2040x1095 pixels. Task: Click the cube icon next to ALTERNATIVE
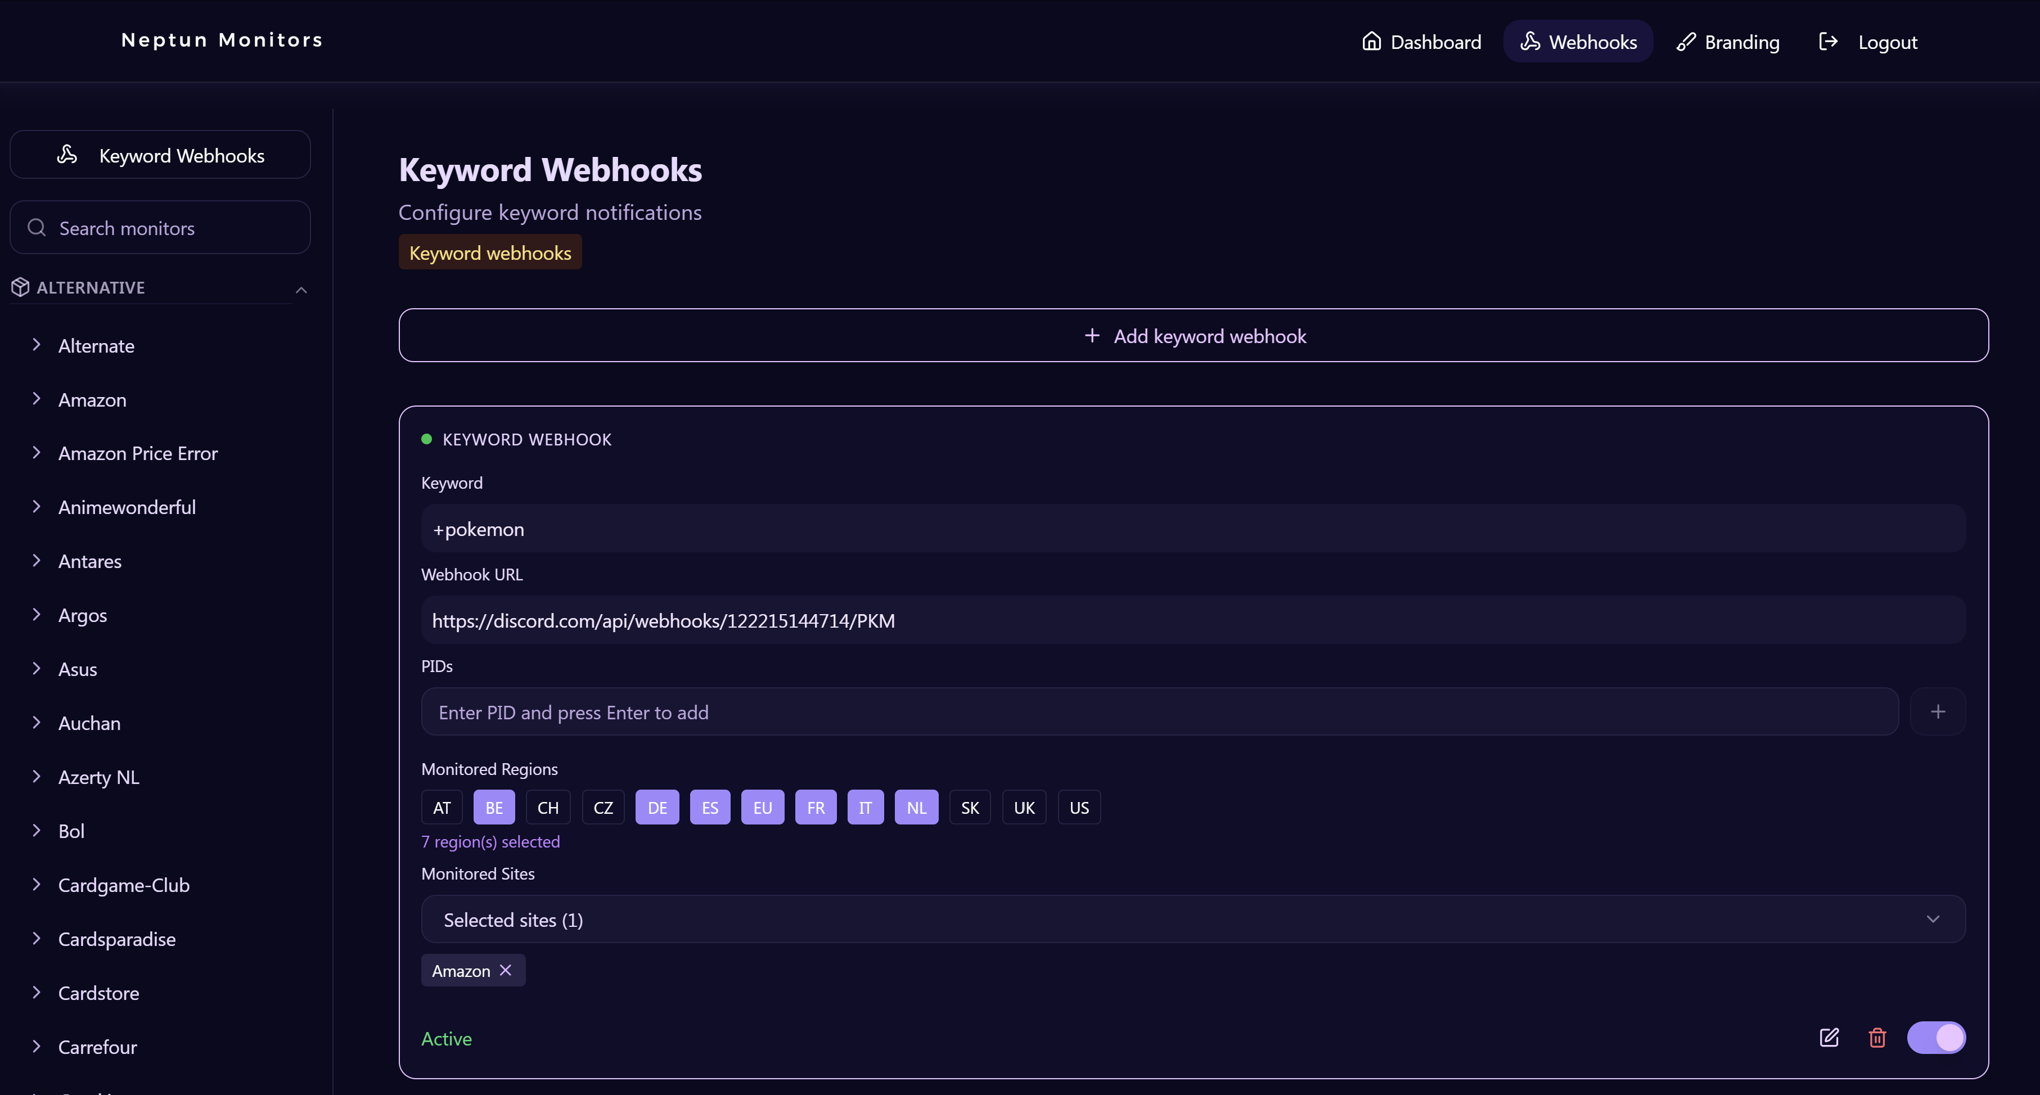(x=21, y=287)
